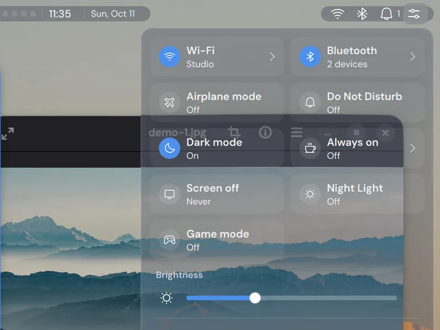Click the Brightness label
This screenshot has height=330, width=440.
tap(179, 275)
